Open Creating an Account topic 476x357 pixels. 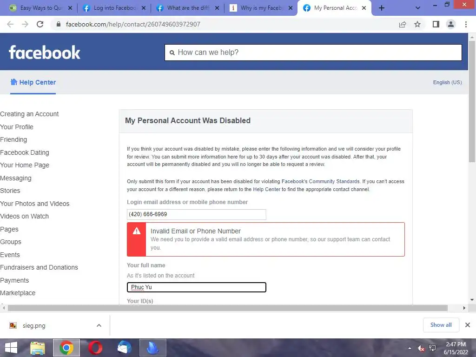point(29,114)
